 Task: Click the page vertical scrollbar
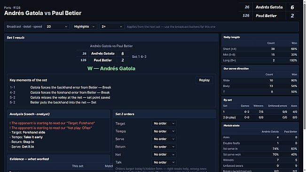(305, 66)
